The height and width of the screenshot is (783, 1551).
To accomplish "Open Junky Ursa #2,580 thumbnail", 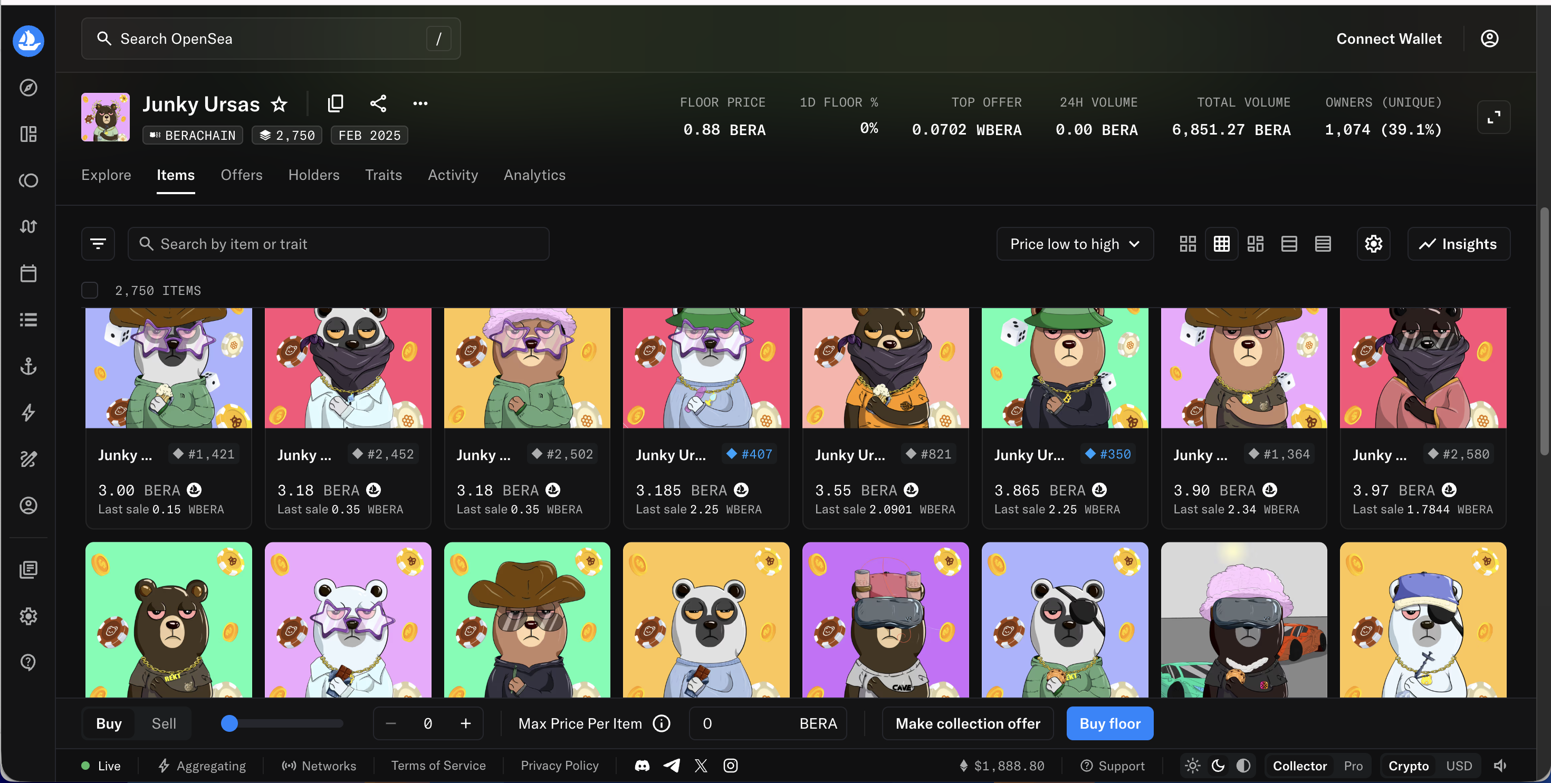I will (x=1423, y=368).
